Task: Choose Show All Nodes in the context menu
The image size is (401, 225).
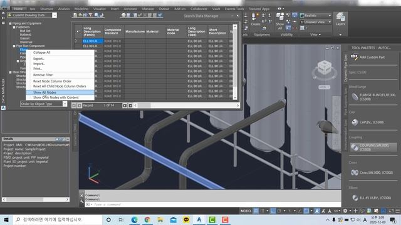Action: (x=60, y=92)
